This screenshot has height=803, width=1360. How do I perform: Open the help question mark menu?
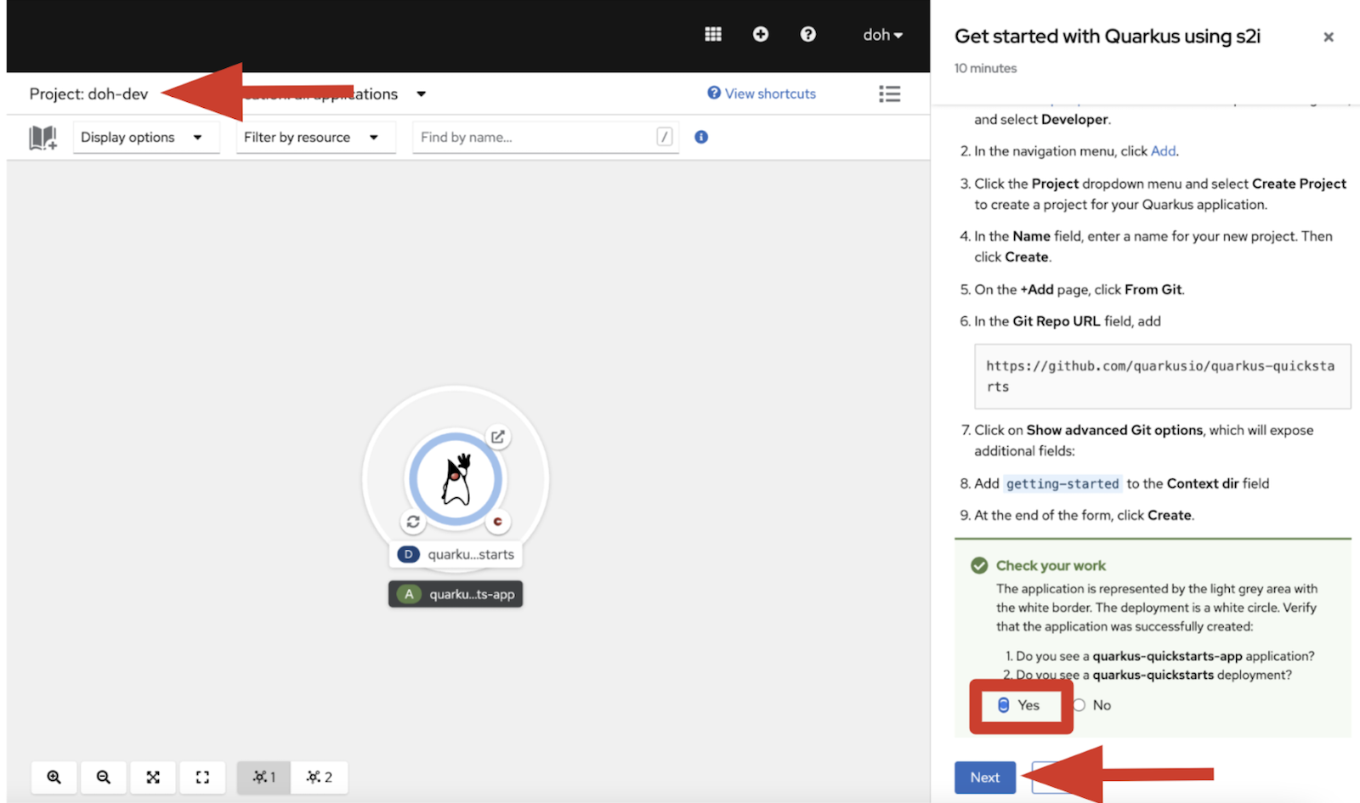click(x=807, y=34)
